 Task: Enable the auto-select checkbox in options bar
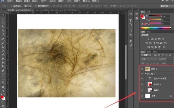click(x=11, y=6)
